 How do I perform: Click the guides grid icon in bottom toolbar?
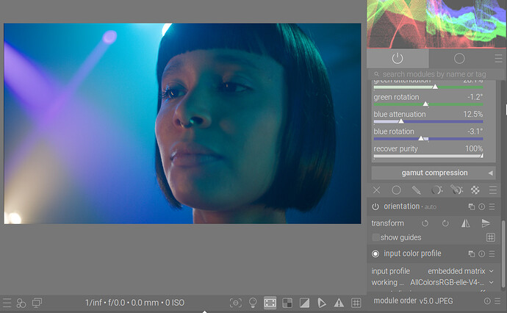(356, 303)
